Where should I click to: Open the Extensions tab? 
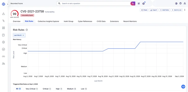coord(114,21)
